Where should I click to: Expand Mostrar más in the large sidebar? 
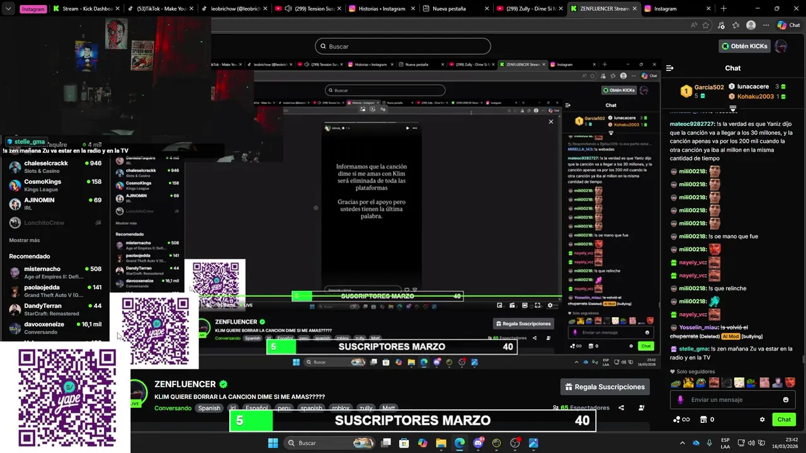point(25,240)
